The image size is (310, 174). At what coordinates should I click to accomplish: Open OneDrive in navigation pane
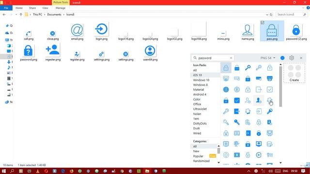(x=9, y=33)
